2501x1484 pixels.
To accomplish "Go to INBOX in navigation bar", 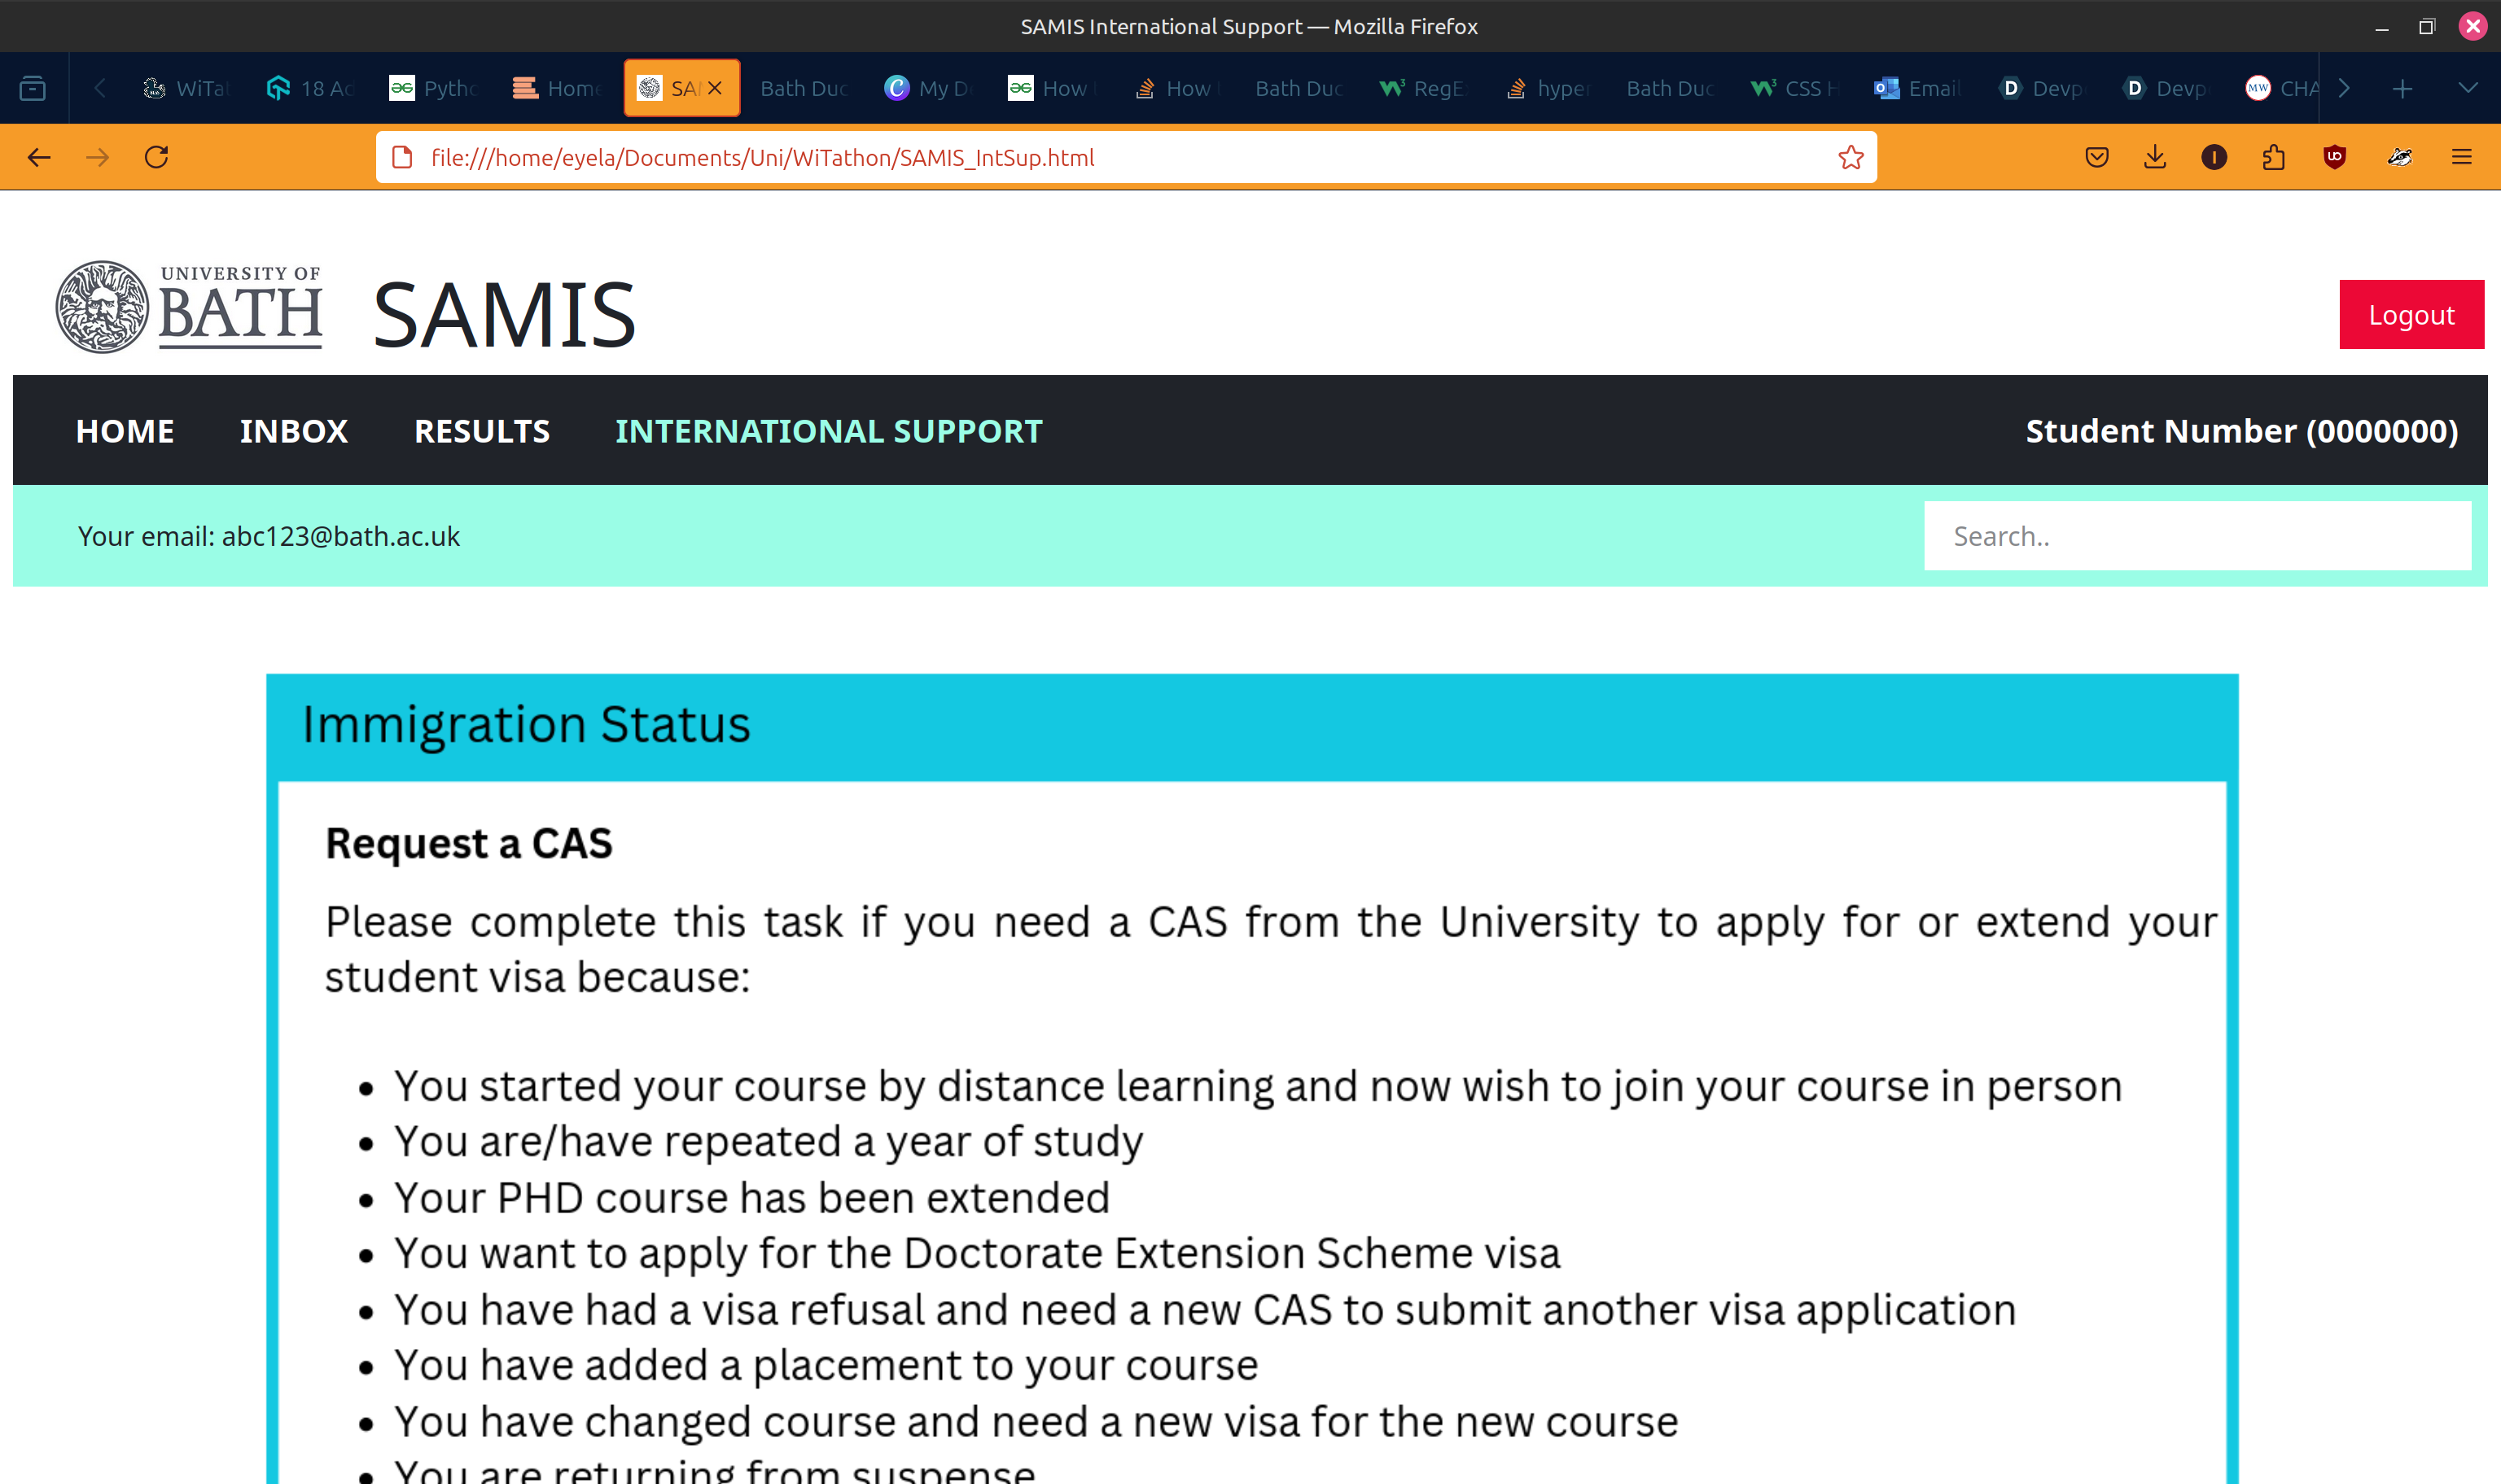I will pos(293,431).
